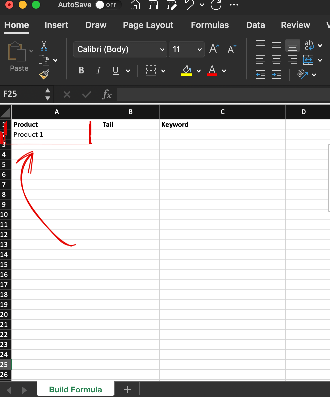
Task: Apply the yellow fill color
Action: 187,70
